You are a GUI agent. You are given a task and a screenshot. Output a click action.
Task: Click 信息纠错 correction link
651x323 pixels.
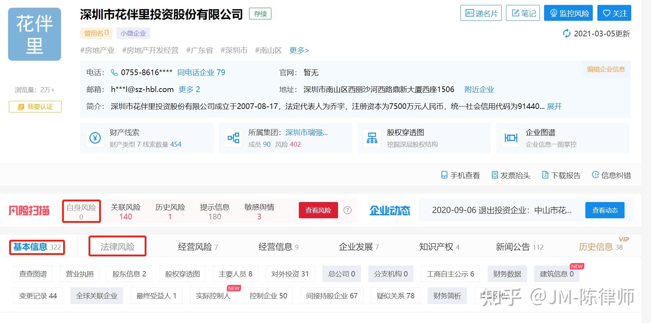click(611, 175)
